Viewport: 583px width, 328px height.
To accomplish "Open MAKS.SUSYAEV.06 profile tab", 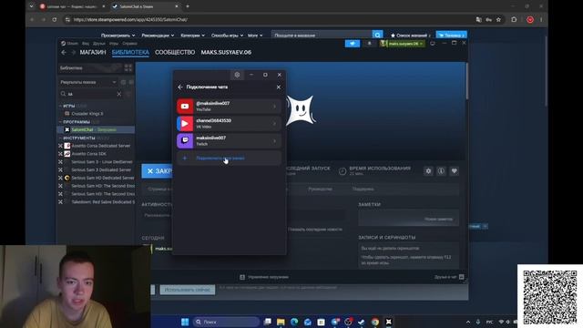I will click(x=226, y=53).
